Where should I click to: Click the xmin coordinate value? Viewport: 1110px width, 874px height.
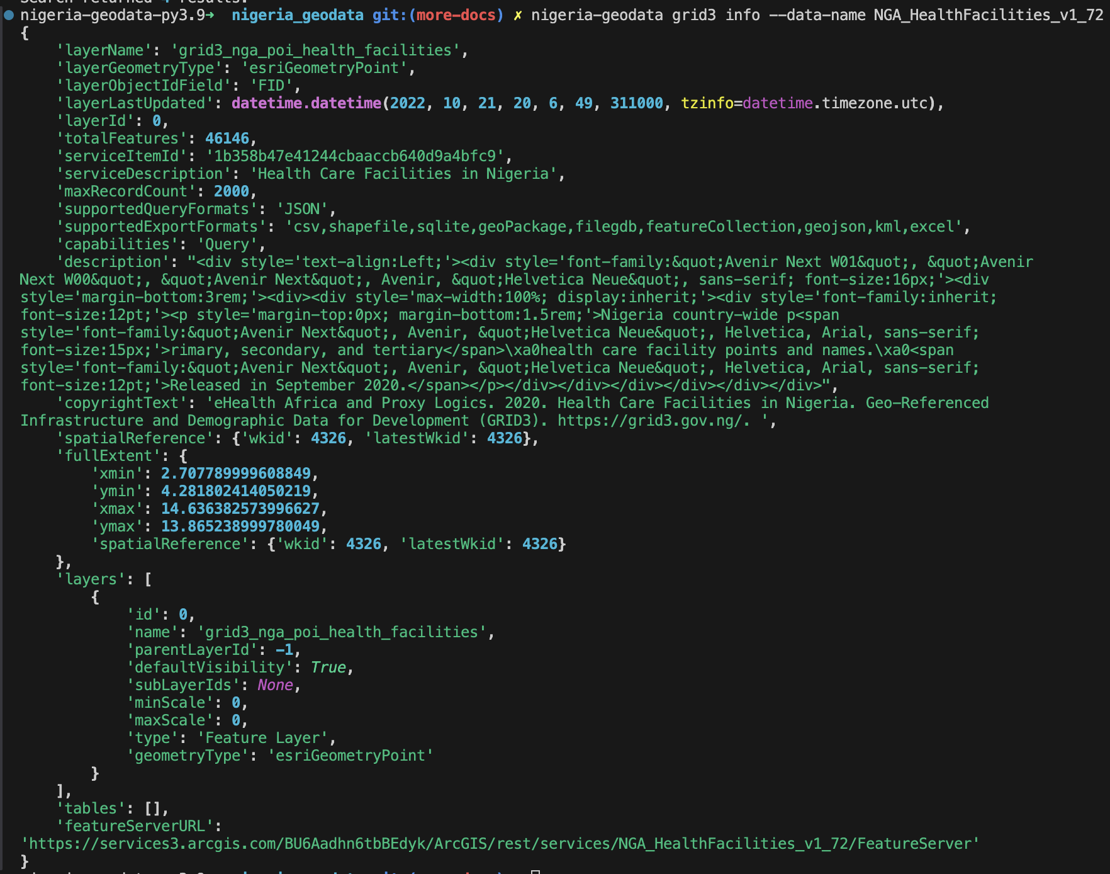[235, 474]
